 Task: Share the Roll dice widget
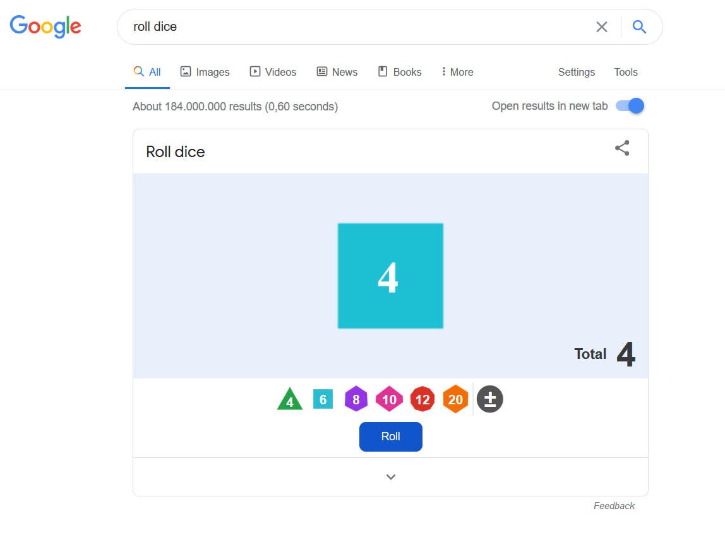(622, 148)
